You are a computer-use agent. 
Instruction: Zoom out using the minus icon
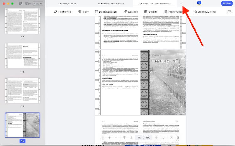[x=116, y=138]
